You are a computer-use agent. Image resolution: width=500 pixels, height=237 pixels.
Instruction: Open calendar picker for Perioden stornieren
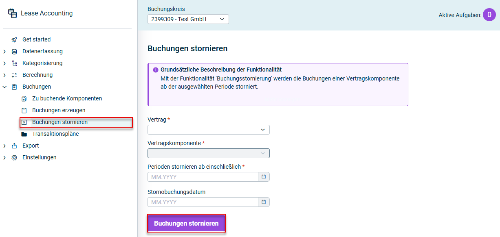(264, 177)
